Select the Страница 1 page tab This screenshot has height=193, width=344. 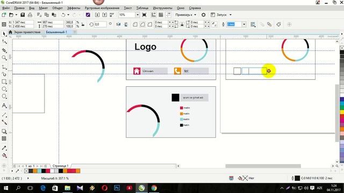click(60, 166)
